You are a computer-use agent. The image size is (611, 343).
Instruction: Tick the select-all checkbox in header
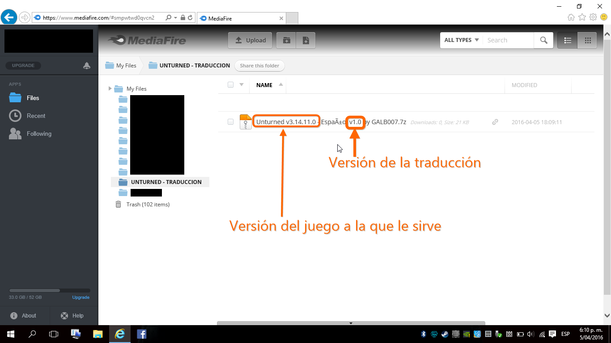[x=230, y=85]
